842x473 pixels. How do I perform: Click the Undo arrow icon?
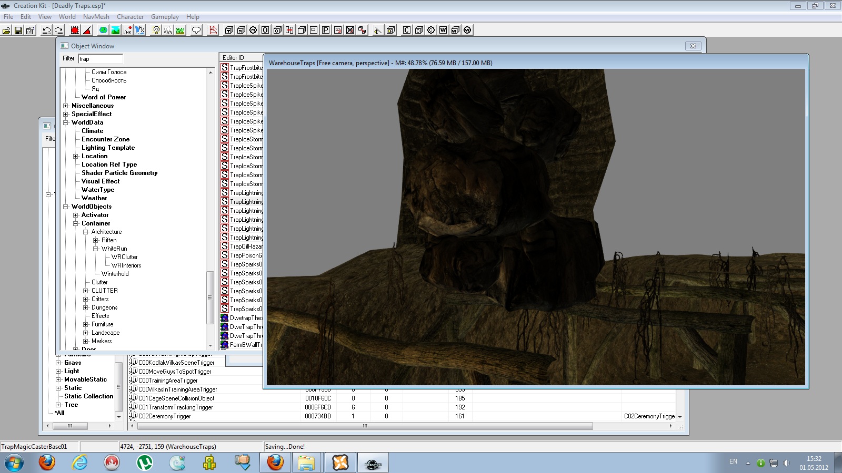[x=47, y=30]
